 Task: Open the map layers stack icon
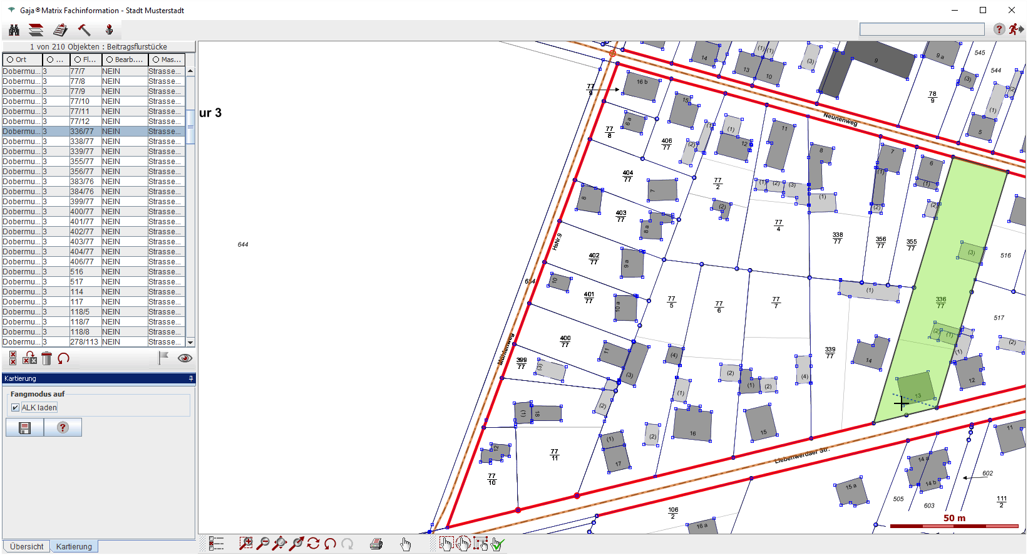pos(36,30)
